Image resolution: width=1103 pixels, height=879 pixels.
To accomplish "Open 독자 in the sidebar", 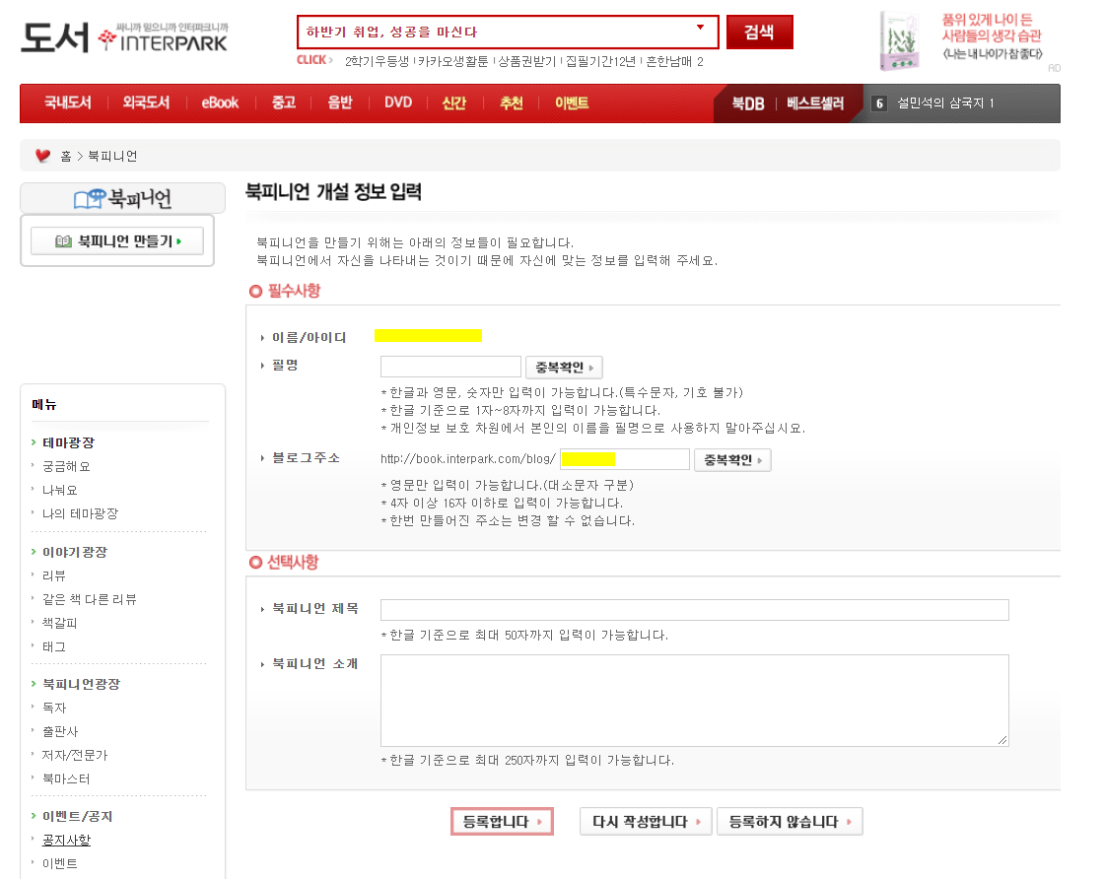I will (53, 708).
